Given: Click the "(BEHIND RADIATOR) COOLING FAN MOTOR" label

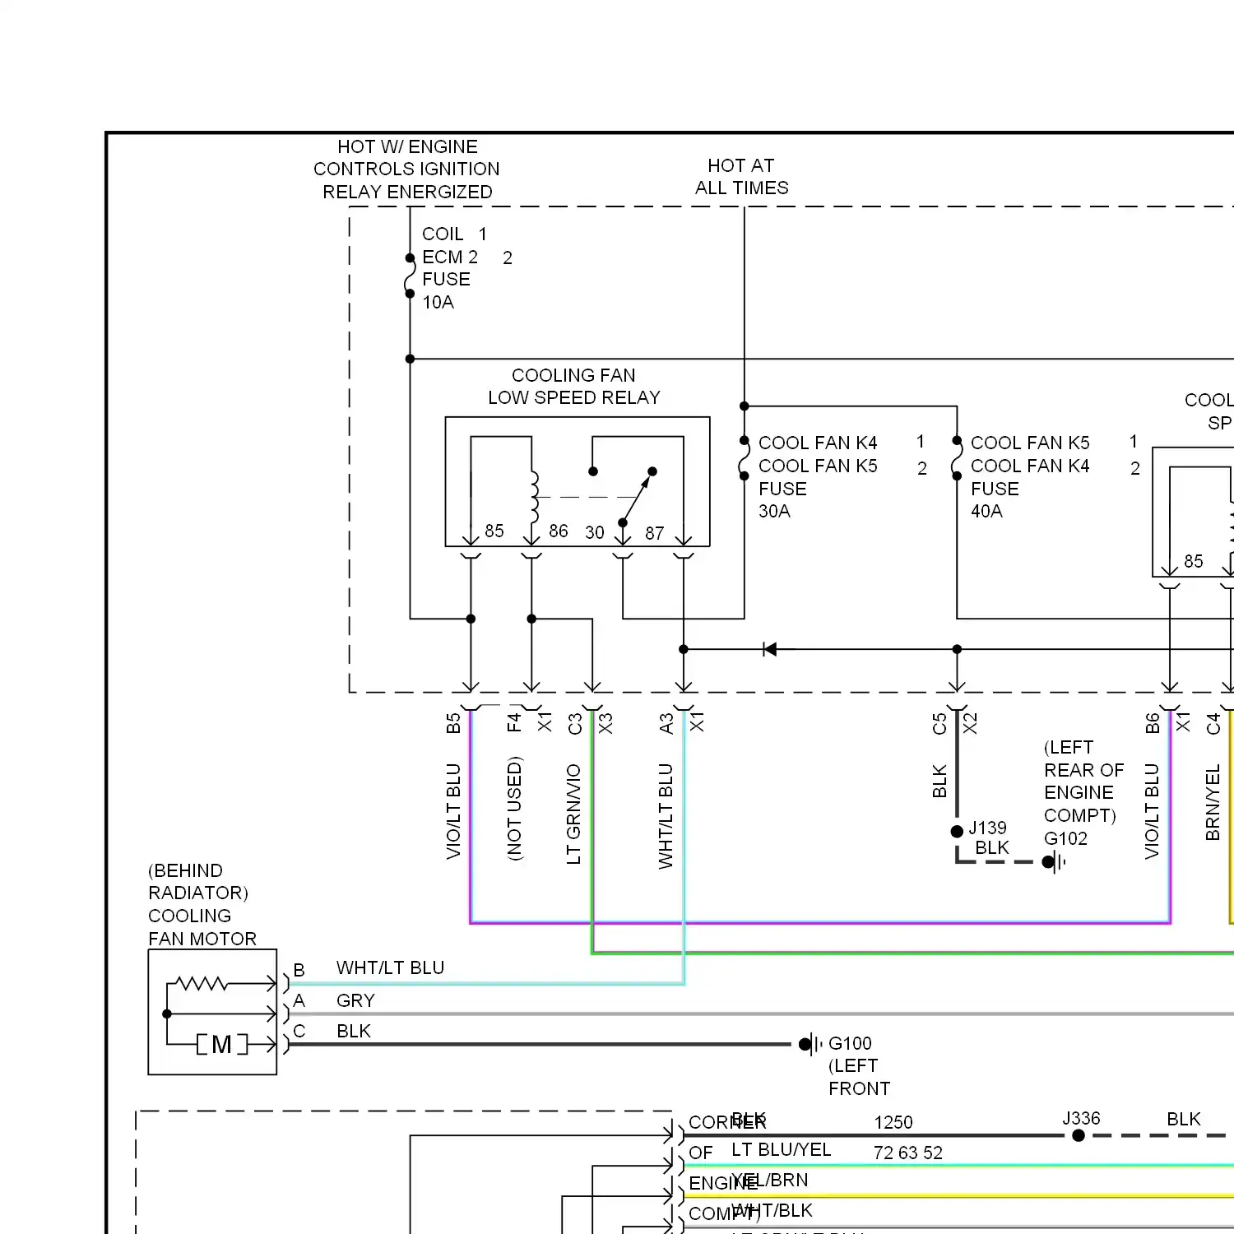Looking at the screenshot, I should 202,905.
